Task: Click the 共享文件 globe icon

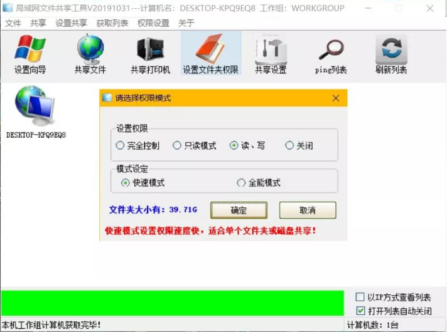Action: tap(90, 53)
